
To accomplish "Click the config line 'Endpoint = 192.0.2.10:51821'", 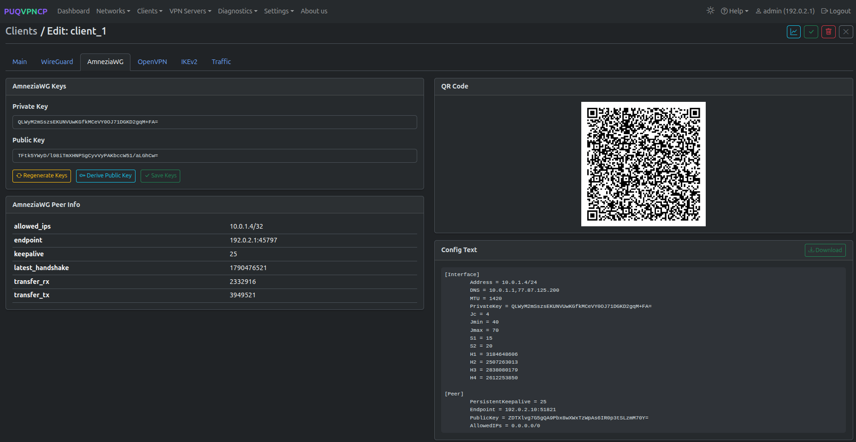I will pos(513,410).
